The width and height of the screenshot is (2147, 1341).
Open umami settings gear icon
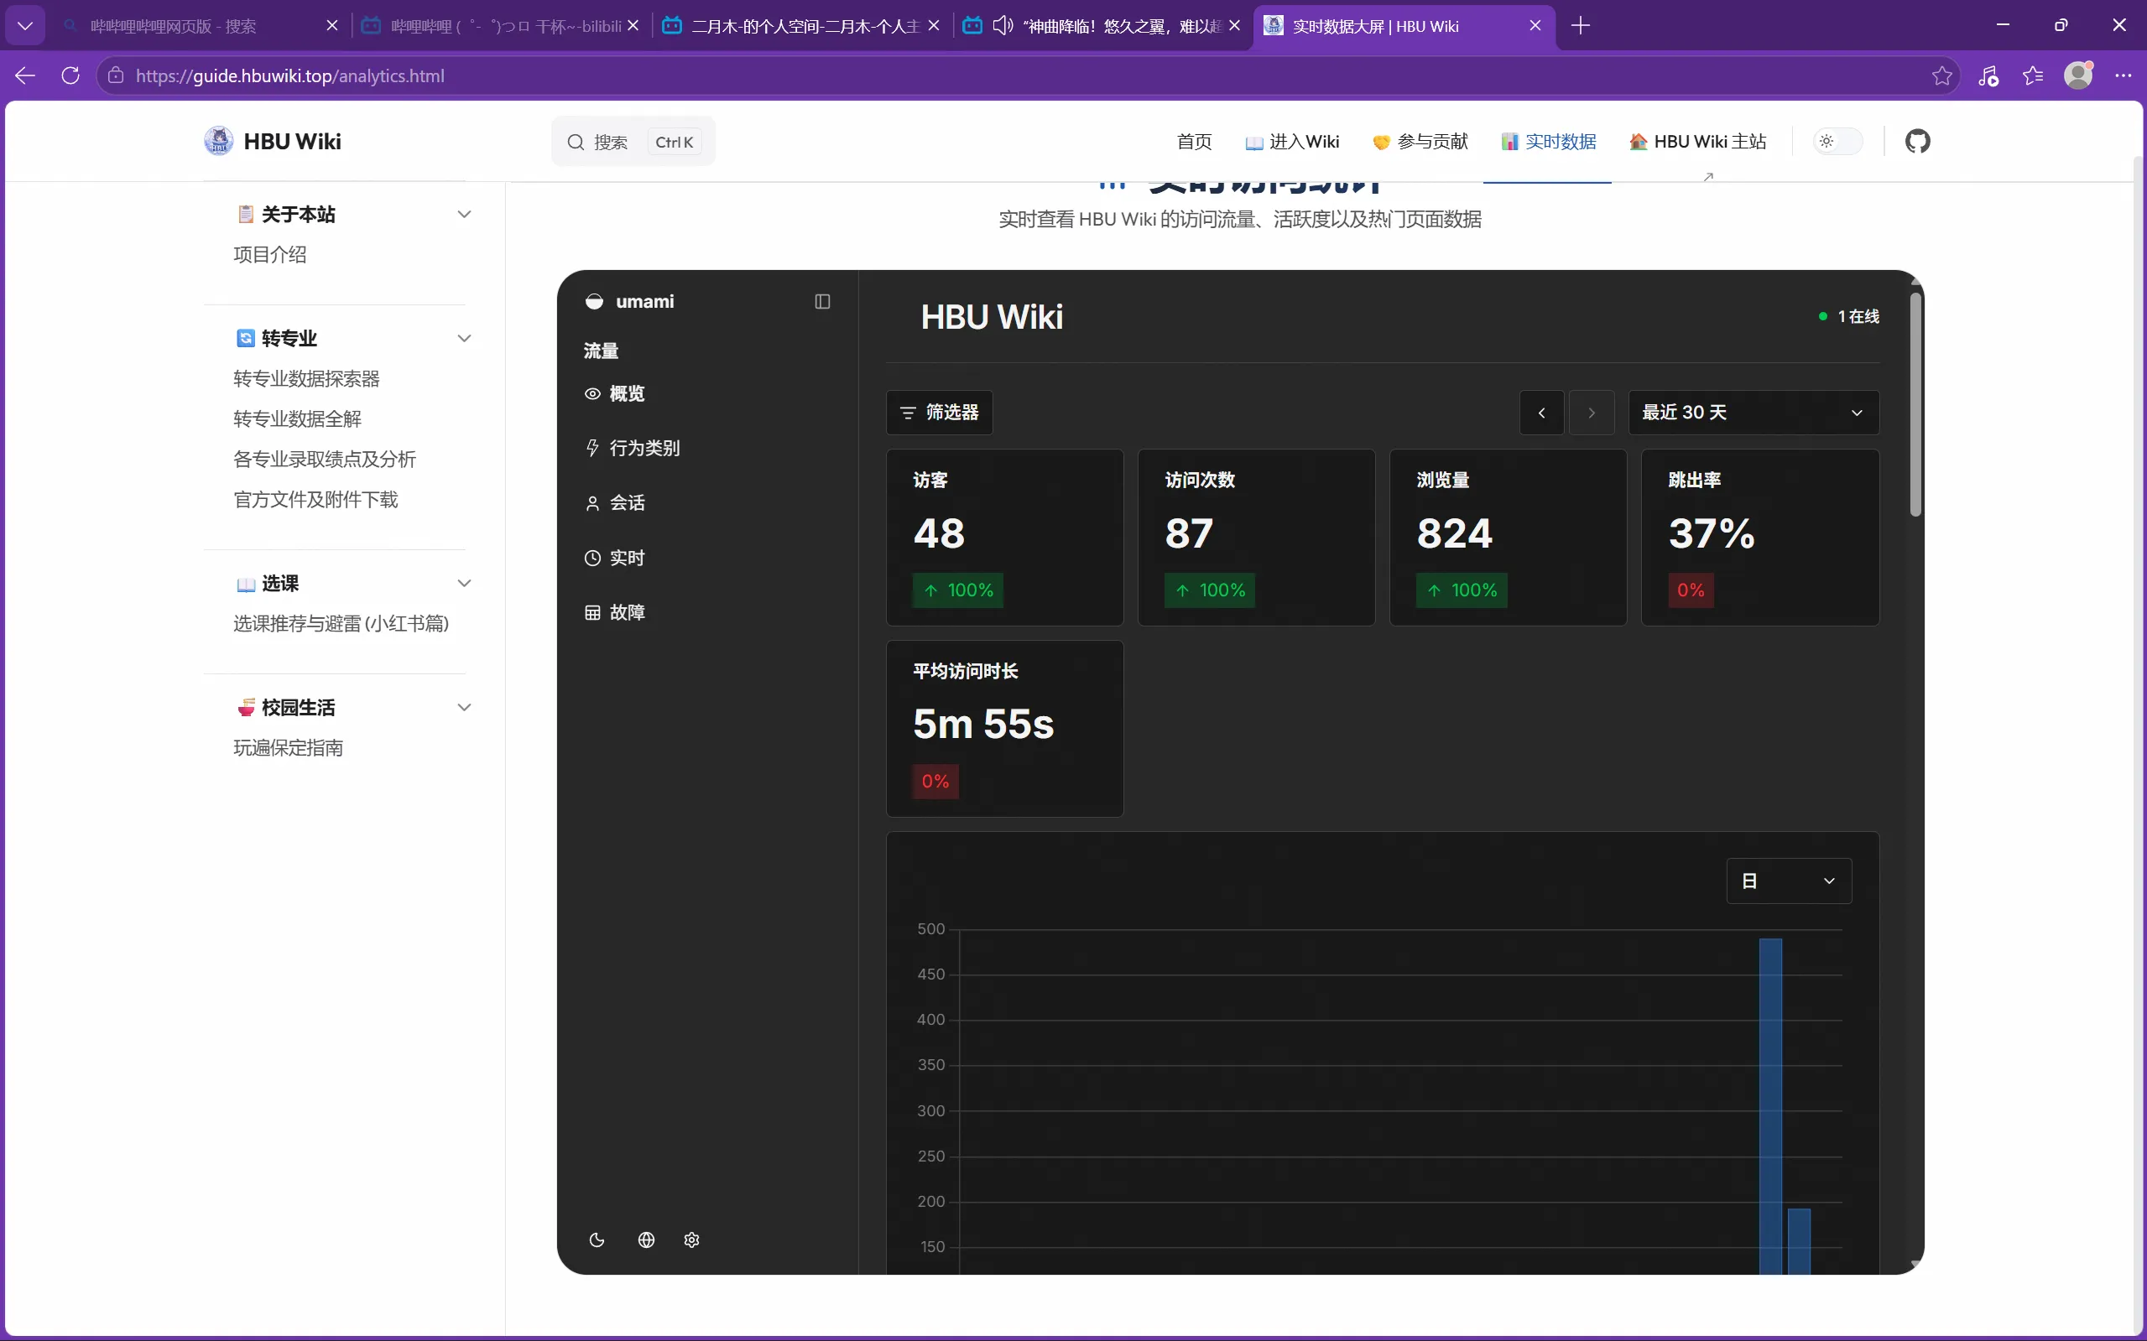[x=692, y=1240]
